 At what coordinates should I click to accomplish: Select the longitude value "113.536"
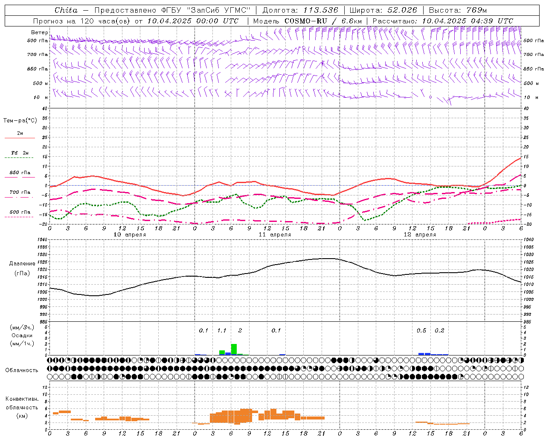point(321,10)
